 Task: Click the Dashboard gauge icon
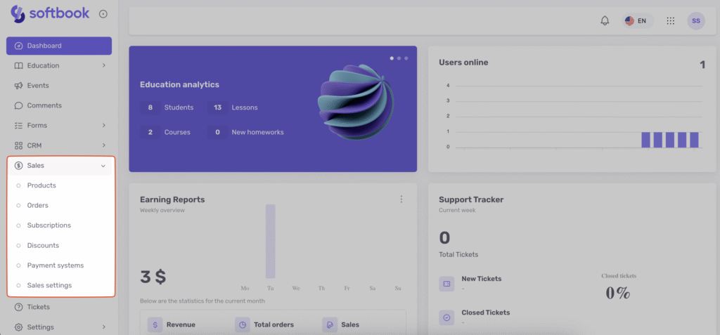coord(18,46)
